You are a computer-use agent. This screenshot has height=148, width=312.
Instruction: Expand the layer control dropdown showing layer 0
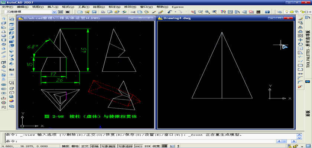(x=298, y=12)
